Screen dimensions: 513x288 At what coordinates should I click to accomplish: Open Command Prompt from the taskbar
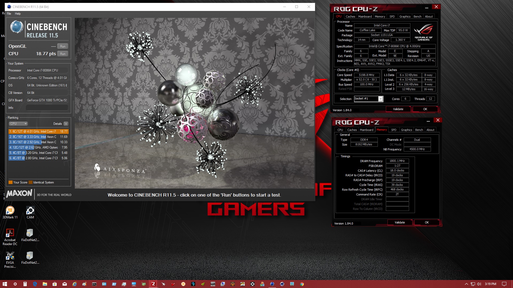[94, 284]
